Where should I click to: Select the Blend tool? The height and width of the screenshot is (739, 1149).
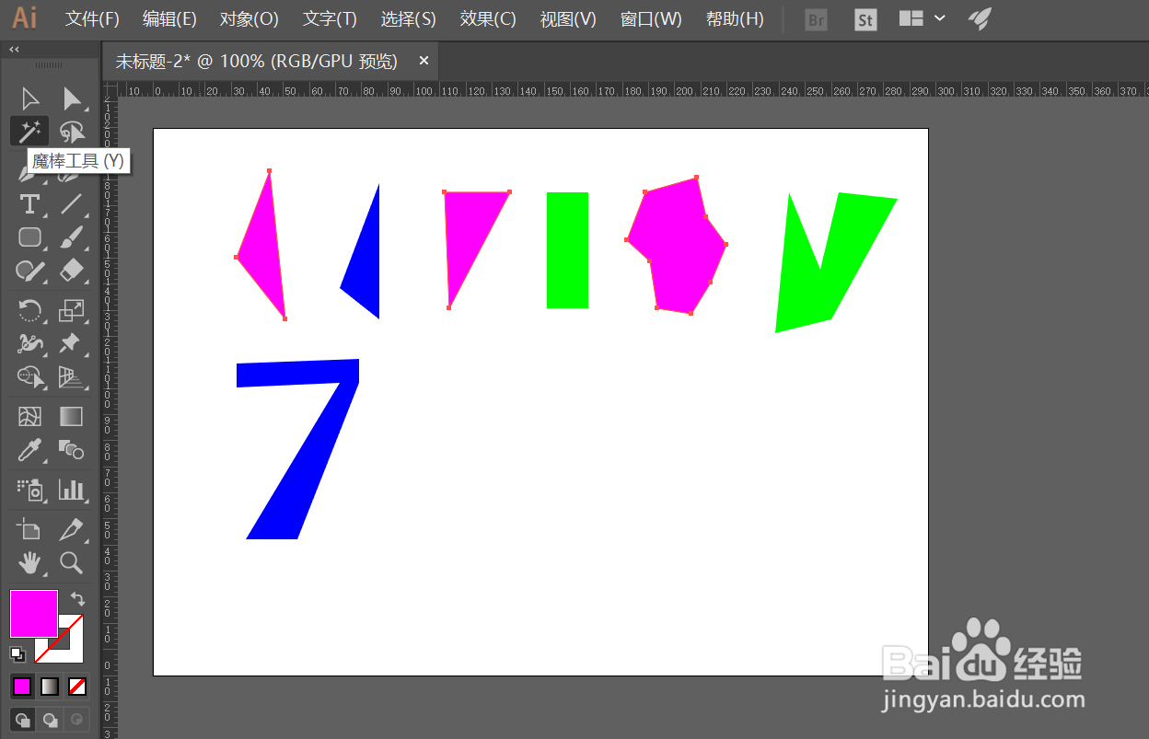point(72,450)
